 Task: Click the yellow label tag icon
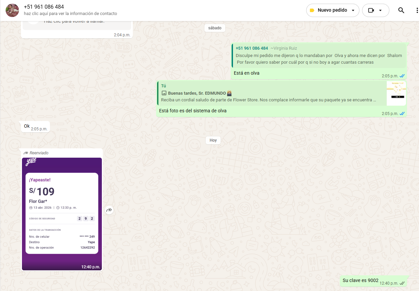pyautogui.click(x=312, y=10)
